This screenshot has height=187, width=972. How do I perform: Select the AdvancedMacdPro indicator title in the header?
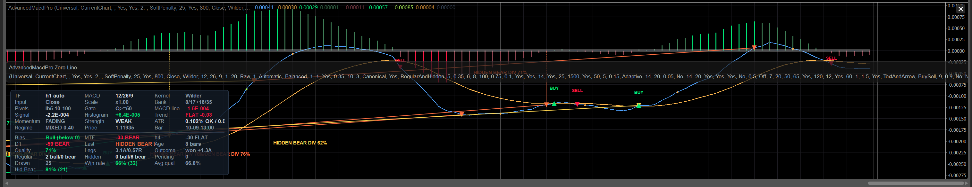pyautogui.click(x=129, y=8)
